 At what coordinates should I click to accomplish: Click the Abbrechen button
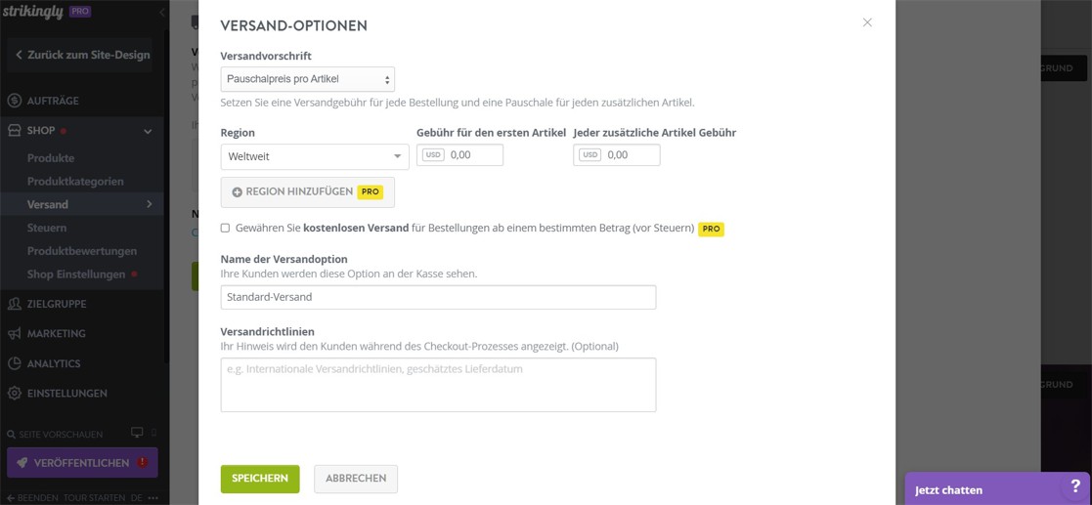point(356,479)
